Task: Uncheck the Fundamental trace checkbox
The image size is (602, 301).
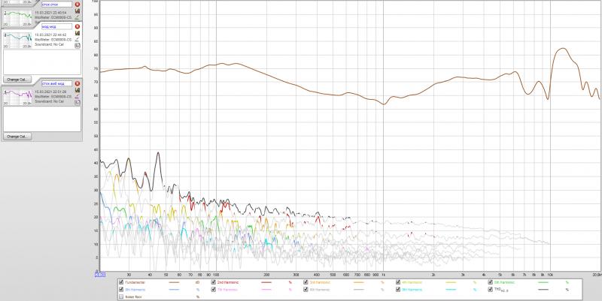Action: (122, 281)
